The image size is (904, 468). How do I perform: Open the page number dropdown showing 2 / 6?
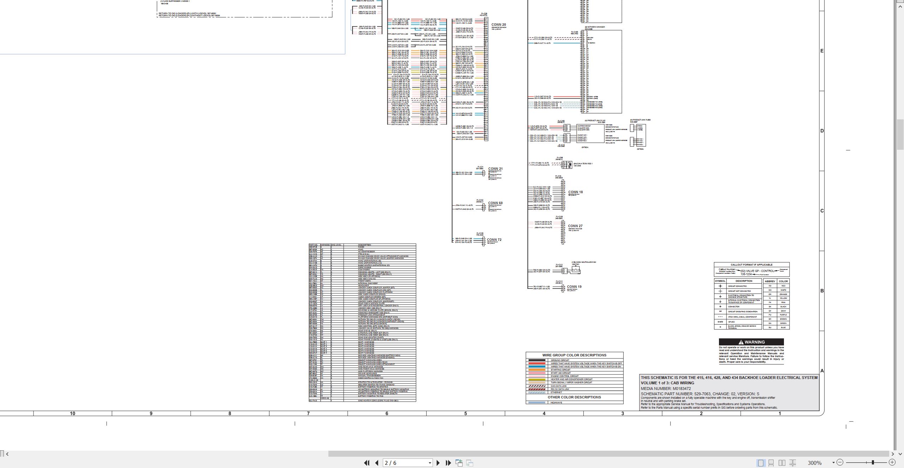coord(430,463)
